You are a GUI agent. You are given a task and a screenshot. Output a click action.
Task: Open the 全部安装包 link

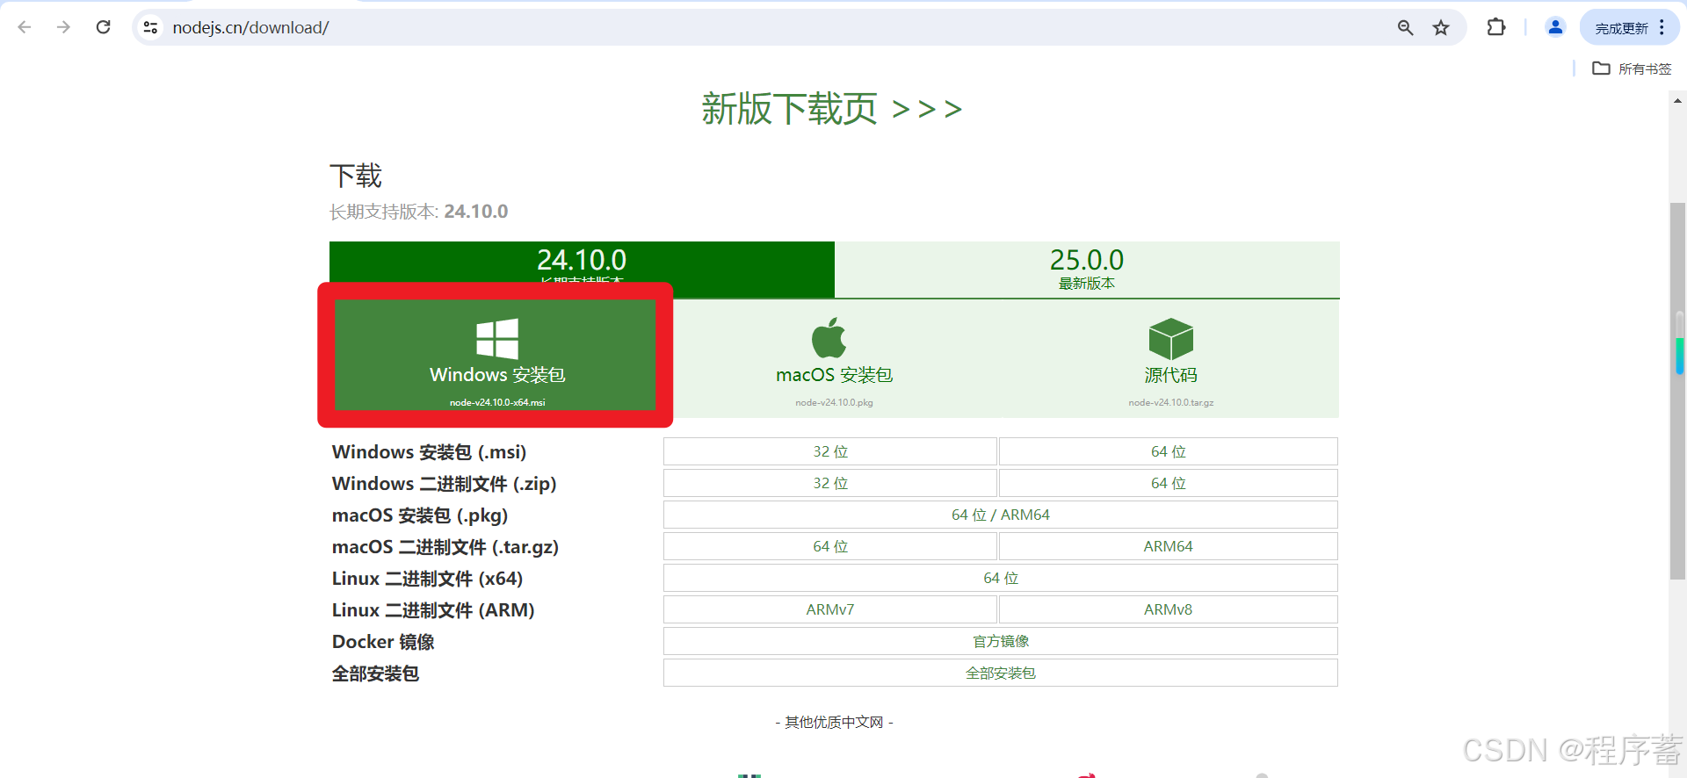pyautogui.click(x=1001, y=673)
